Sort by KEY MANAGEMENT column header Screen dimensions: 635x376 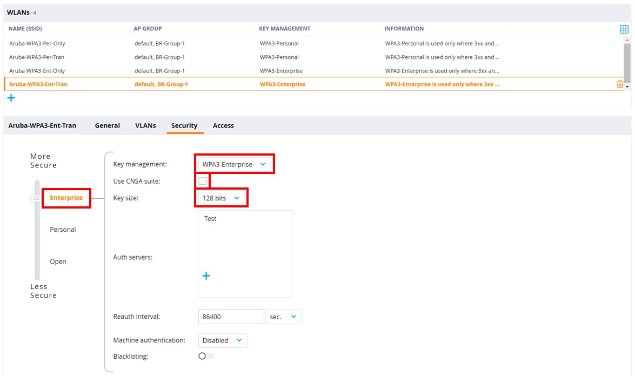[x=285, y=29]
